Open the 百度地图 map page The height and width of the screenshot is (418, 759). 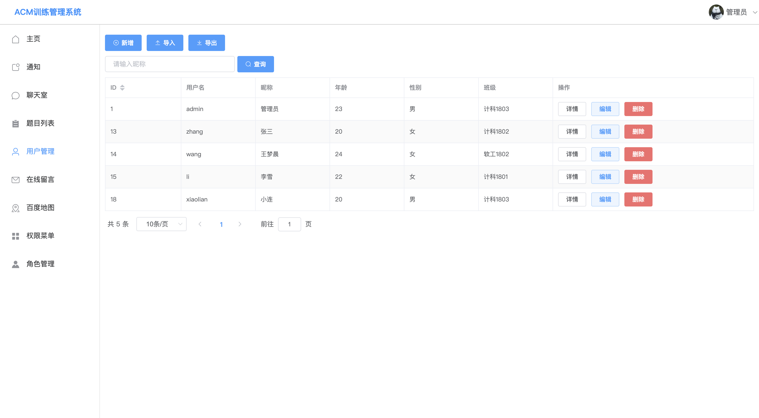tap(40, 207)
